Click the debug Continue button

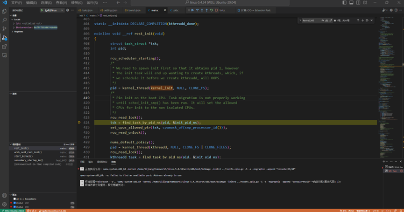tap(192, 10)
